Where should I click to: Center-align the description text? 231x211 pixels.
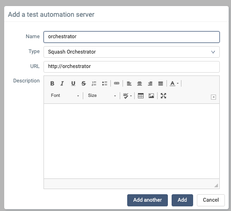(139, 83)
